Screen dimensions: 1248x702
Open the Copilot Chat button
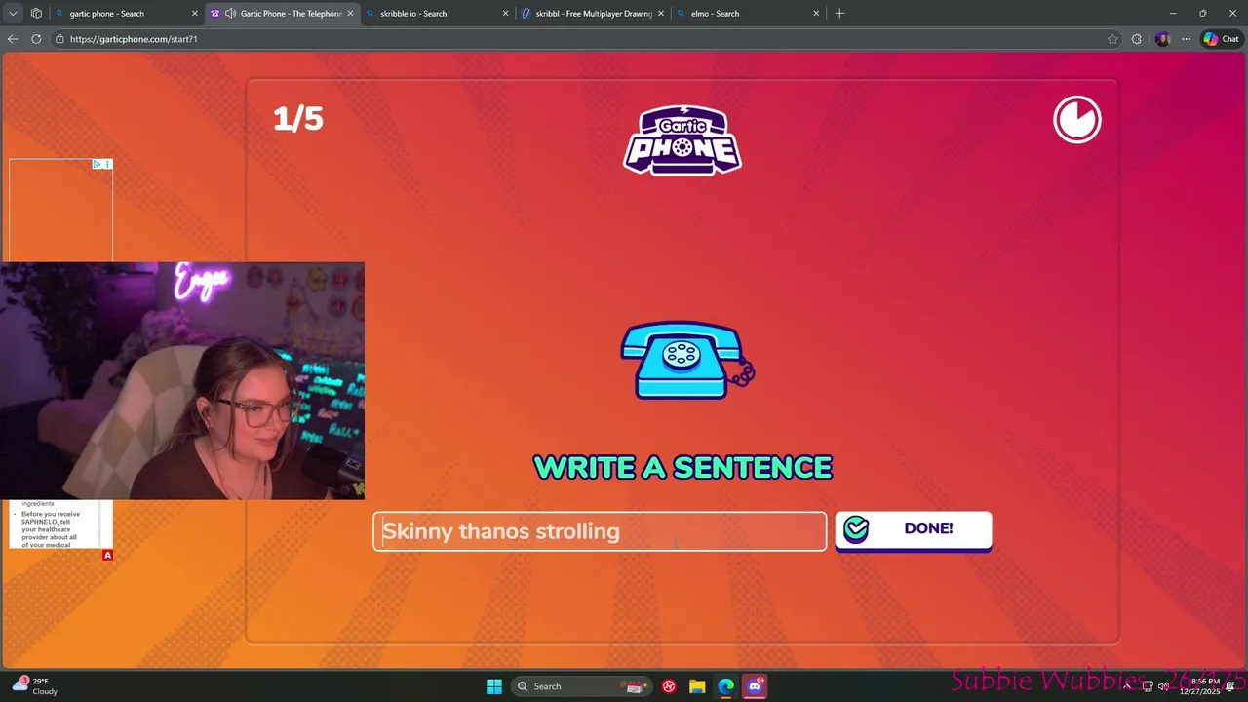[x=1221, y=39]
